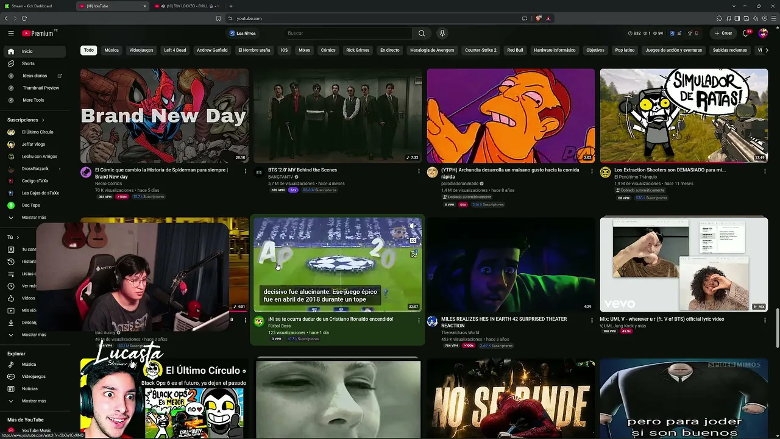Click the Buscar search field
The width and height of the screenshot is (780, 439).
pyautogui.click(x=347, y=34)
